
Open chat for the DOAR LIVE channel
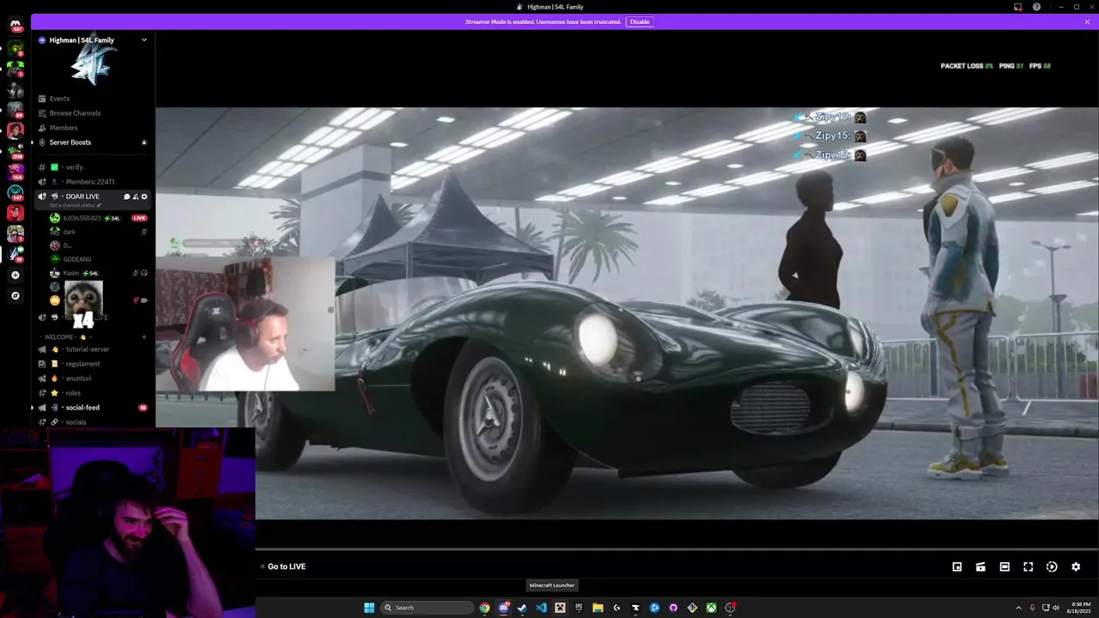(x=126, y=197)
